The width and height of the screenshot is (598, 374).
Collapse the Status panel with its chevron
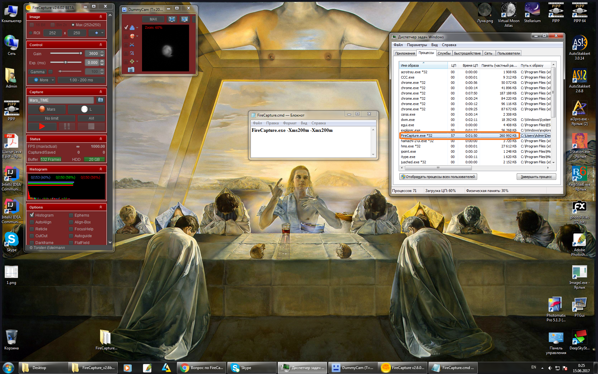click(101, 139)
